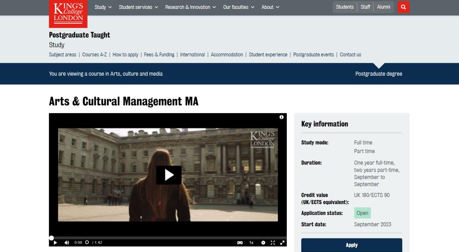The image size is (459, 252).
Task: Click the King's College London logo
Action: [x=68, y=13]
